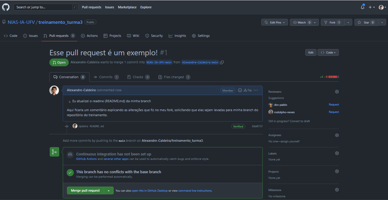The width and height of the screenshot is (388, 200).
Task: Focus the Search or jump to field
Action: click(46, 7)
